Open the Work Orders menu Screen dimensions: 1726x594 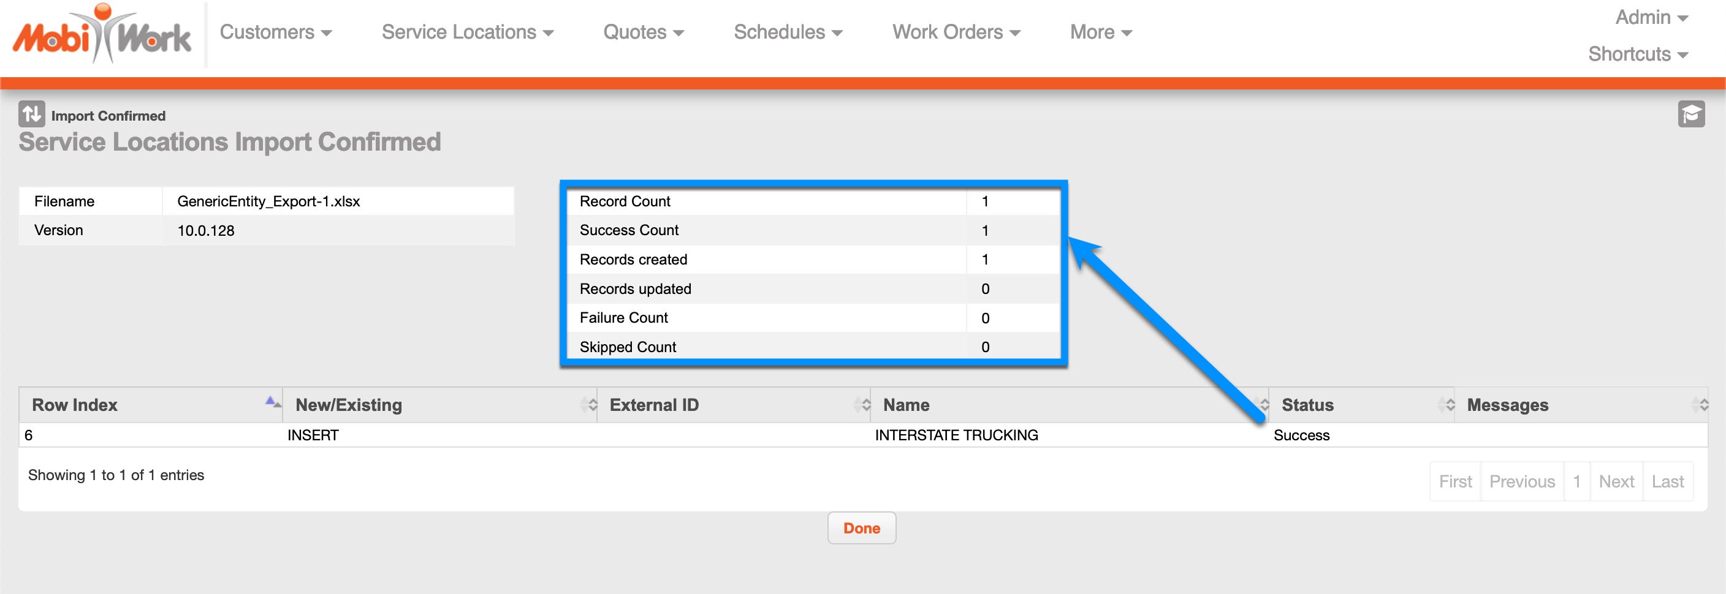click(x=956, y=32)
